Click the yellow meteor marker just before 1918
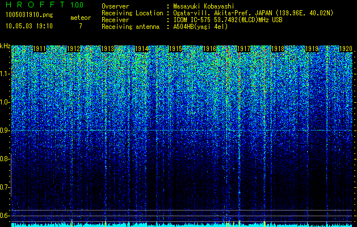Viewport: 357px width, 227px height. coord(264,224)
